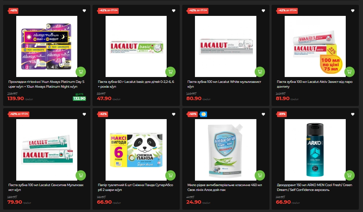Add ARKO MEN deodorant to cart
The image size is (363, 212).
[349, 175]
